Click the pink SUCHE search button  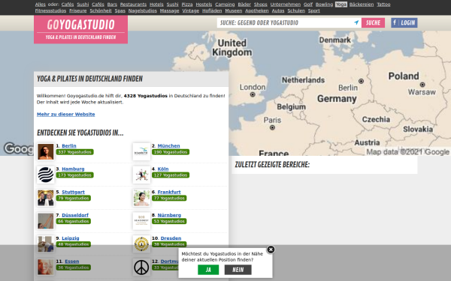pos(373,22)
